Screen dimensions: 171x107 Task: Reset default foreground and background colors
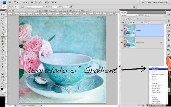coord(1,87)
